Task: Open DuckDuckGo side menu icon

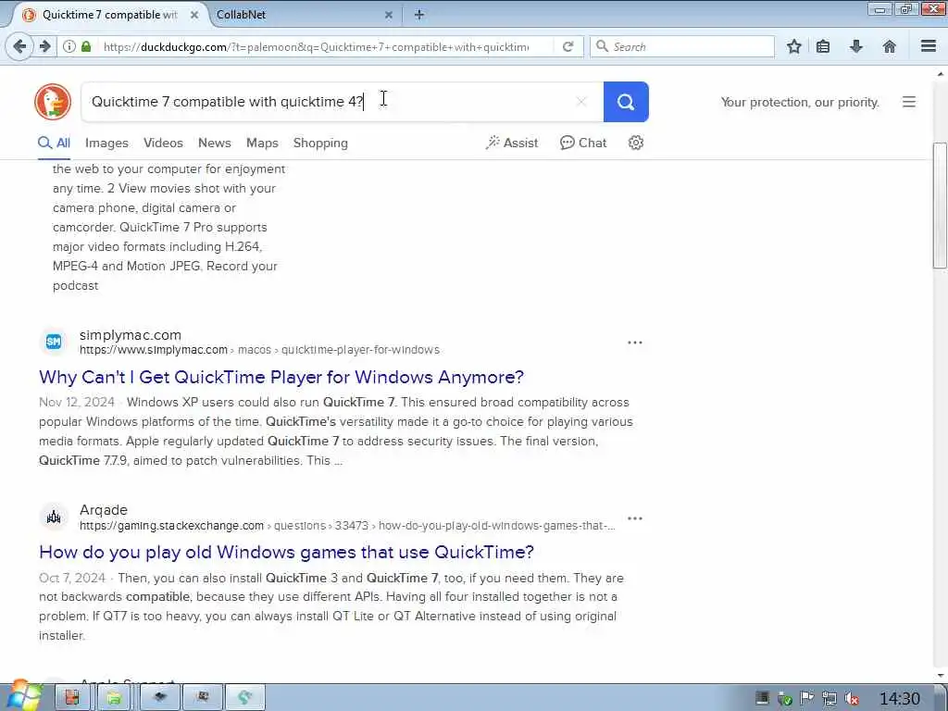Action: click(x=909, y=102)
